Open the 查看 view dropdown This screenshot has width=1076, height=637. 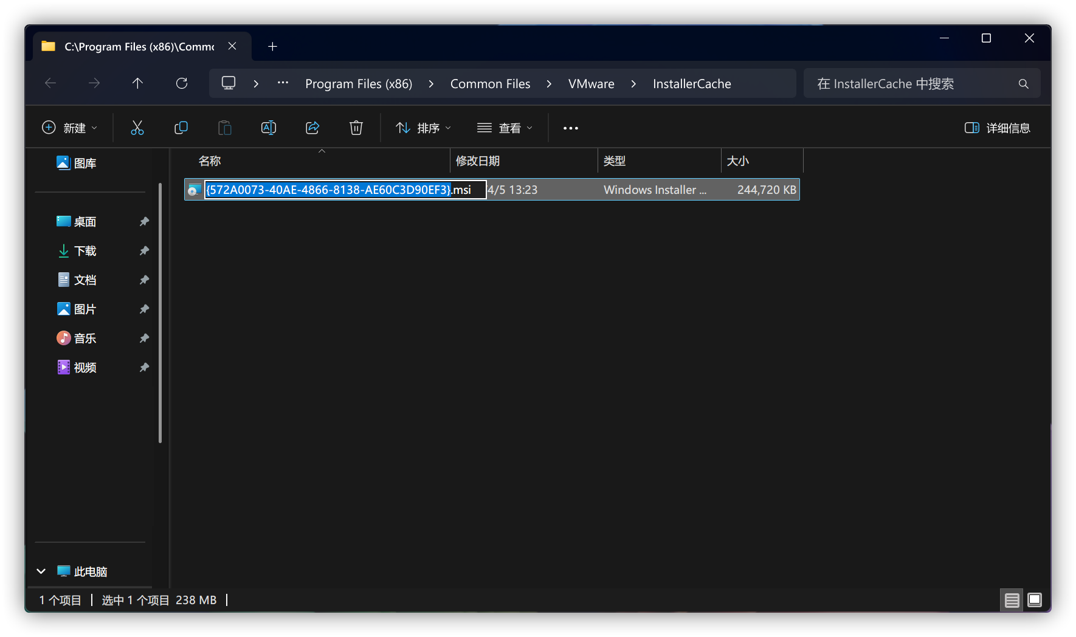point(504,128)
